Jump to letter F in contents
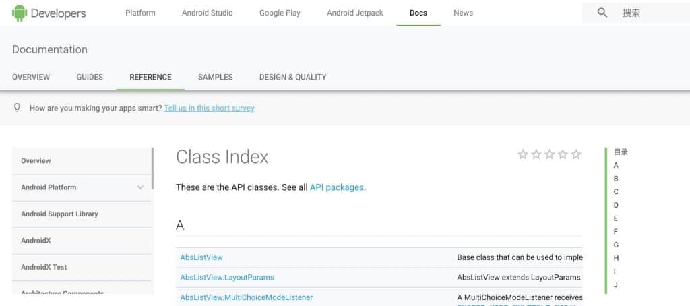Screen dimensions: 690x306 point(616,231)
